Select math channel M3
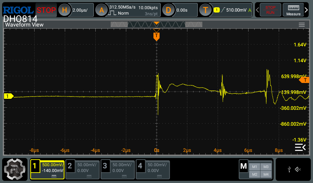313x183 pixels. pyautogui.click(x=266, y=167)
